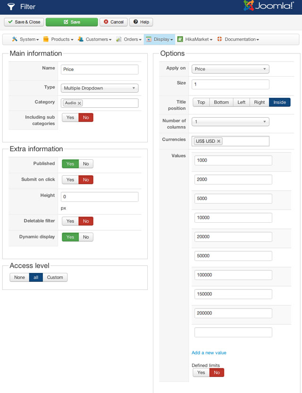
Task: Click the System menu wrench icon
Action: click(x=15, y=39)
